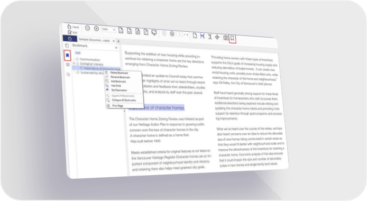Click the presentation mode monitor icon
Image resolution: width=367 pixels, height=201 pixels.
click(x=154, y=32)
